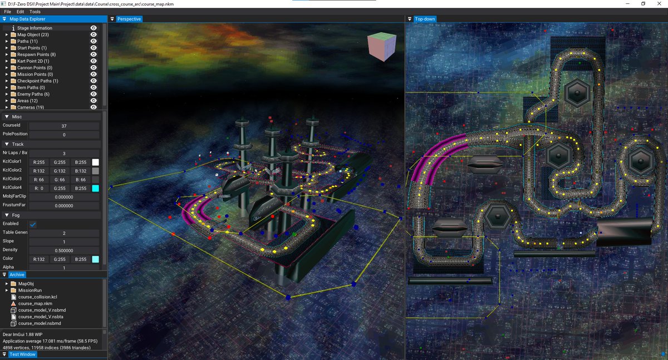The image size is (668, 360).
Task: Toggle Enemy Paths visibility eye
Action: coord(94,94)
